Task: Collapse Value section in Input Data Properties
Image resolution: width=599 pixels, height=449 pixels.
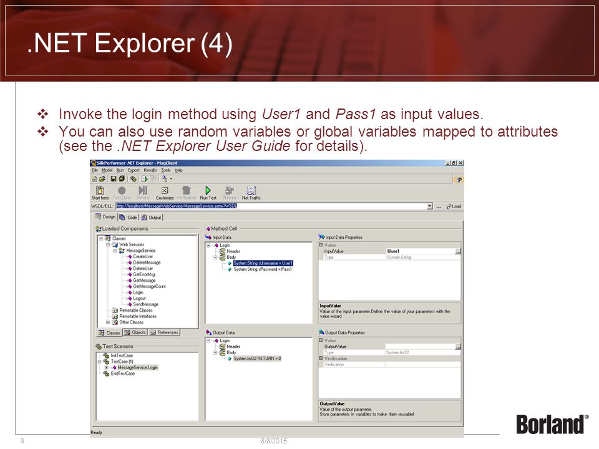Action: pos(321,245)
